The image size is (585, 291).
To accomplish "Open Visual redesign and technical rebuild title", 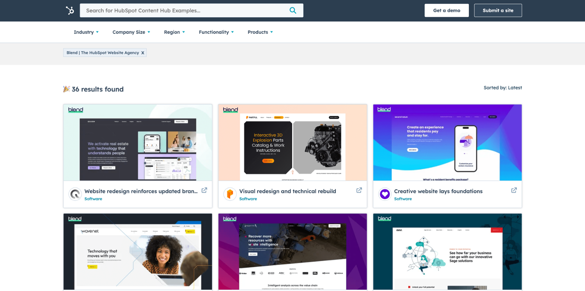I will coord(287,191).
